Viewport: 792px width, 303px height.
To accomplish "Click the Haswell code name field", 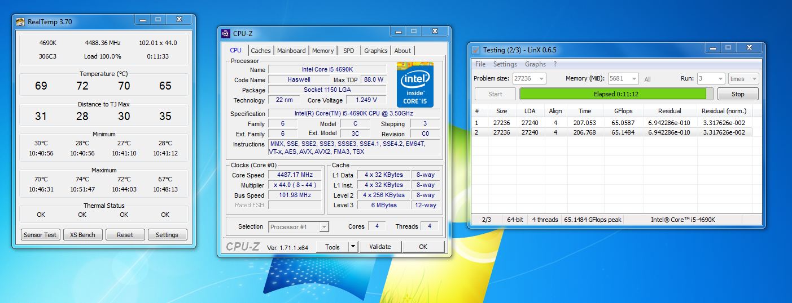I will 299,80.
